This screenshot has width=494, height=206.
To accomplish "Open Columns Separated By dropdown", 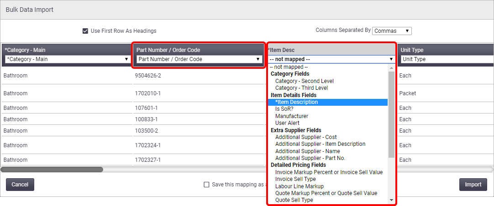I will [392, 31].
